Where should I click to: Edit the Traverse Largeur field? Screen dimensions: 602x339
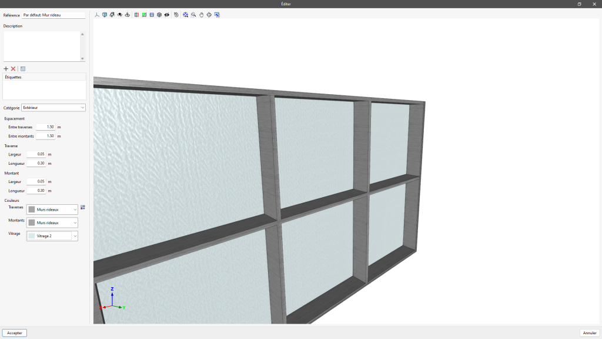tap(36, 154)
